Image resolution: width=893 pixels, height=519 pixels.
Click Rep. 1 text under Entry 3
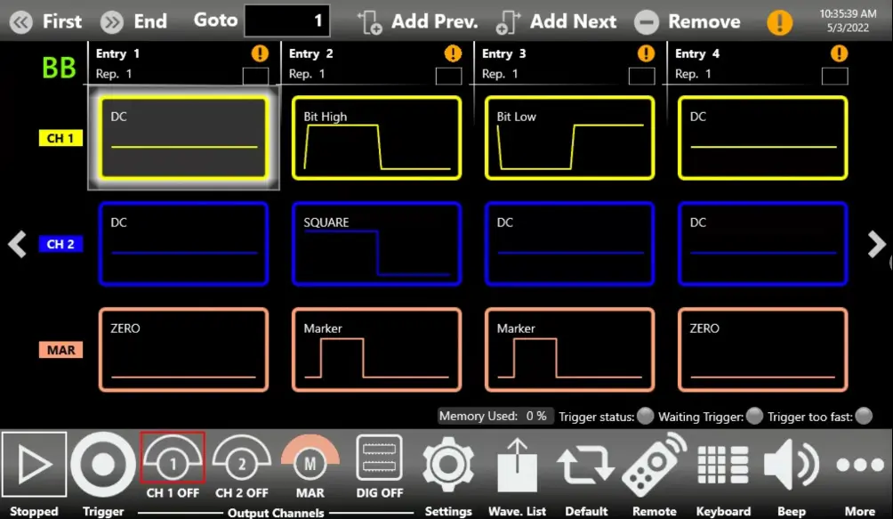coord(500,74)
